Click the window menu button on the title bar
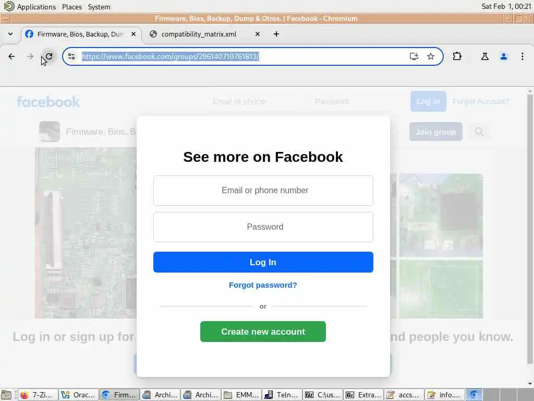The image size is (534, 401). point(5,18)
